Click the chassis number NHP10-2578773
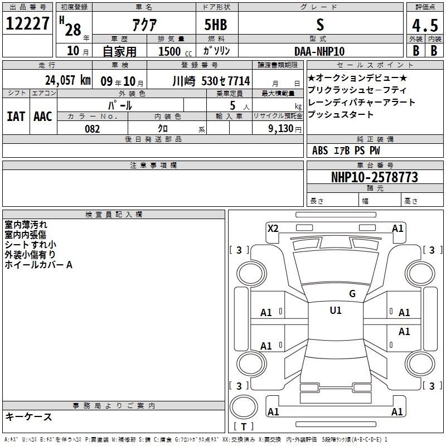The image size is (446, 446). pyautogui.click(x=375, y=177)
